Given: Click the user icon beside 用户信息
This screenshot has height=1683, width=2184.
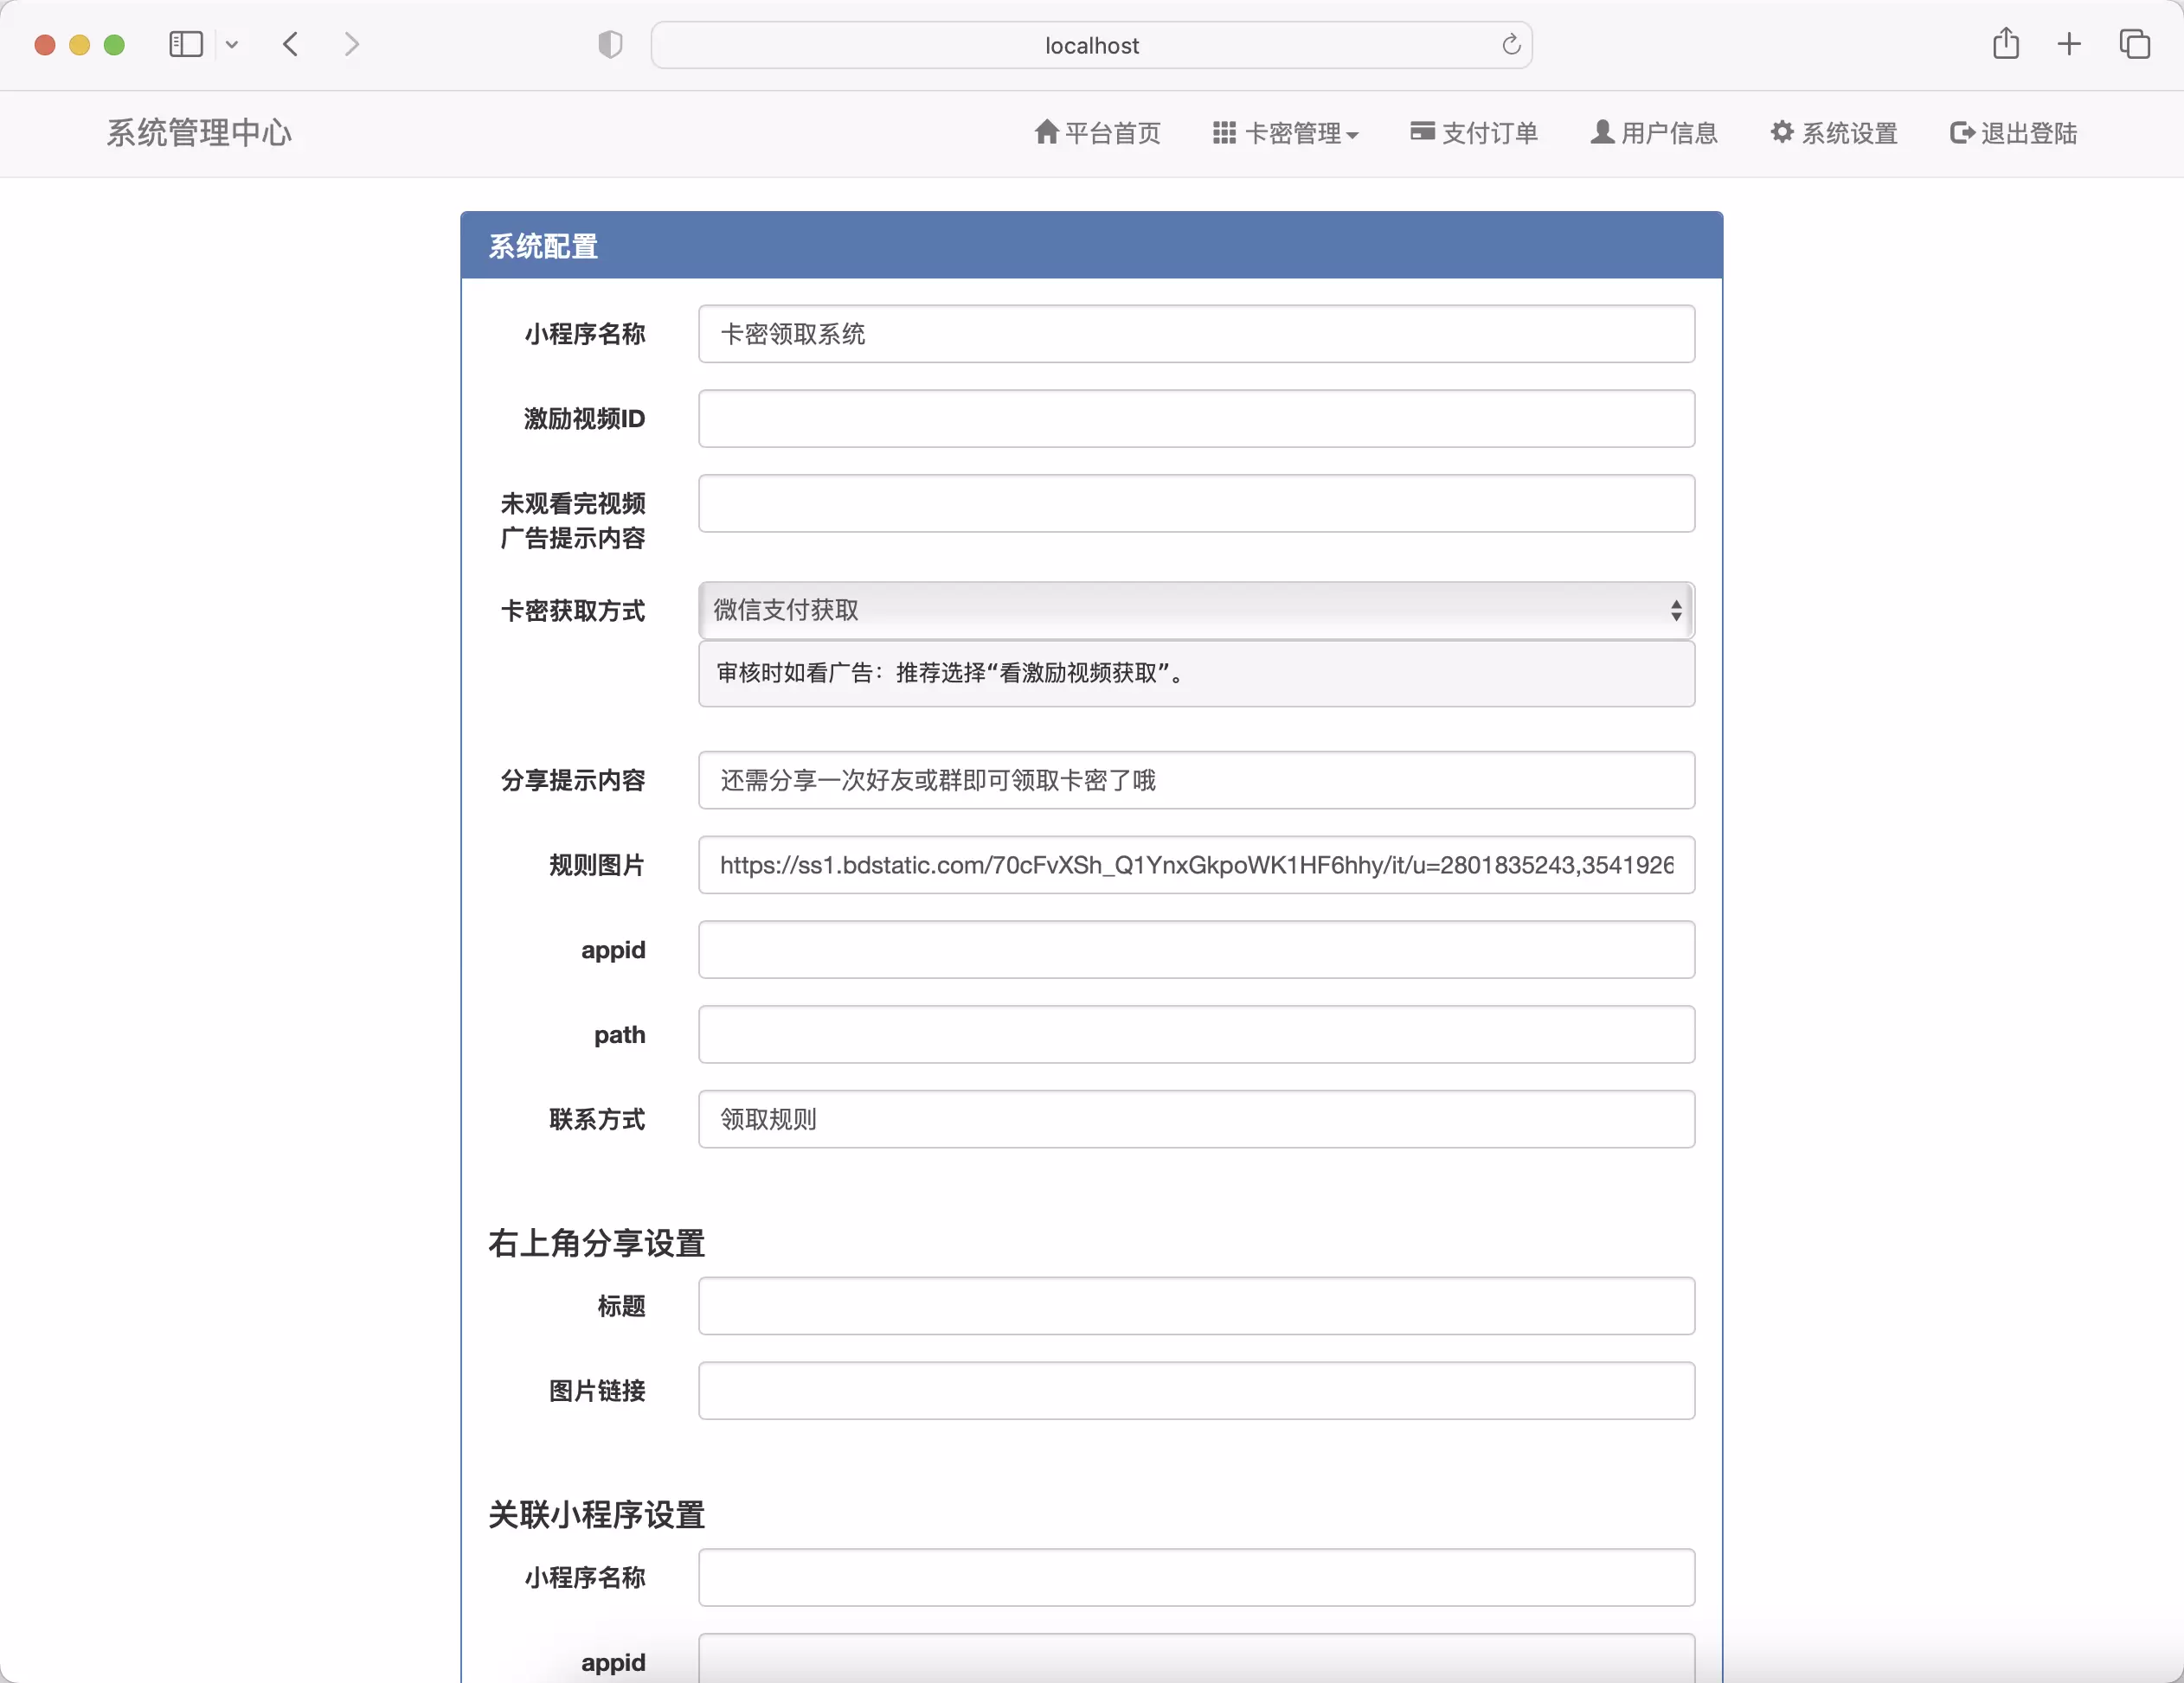Looking at the screenshot, I should click(x=1602, y=132).
